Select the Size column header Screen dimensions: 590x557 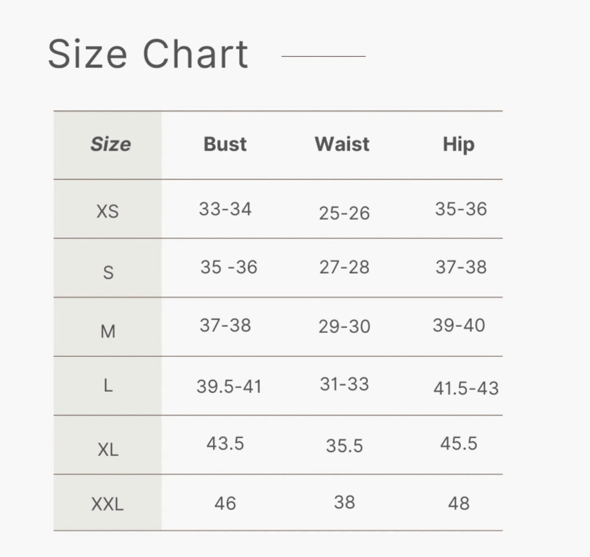[110, 145]
